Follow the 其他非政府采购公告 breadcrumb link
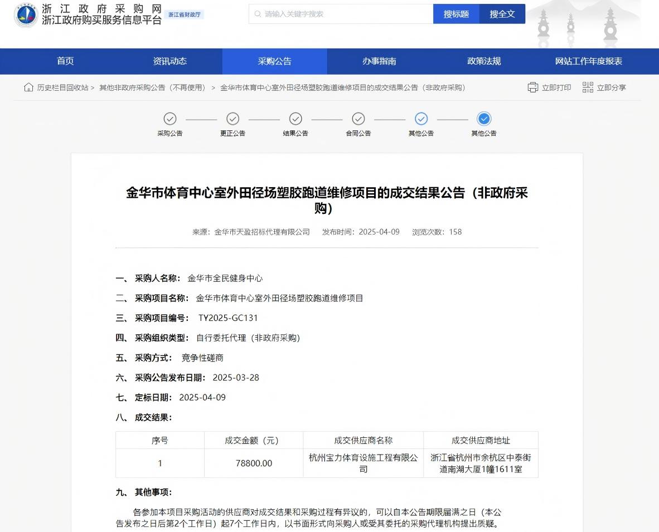Image resolution: width=659 pixels, height=532 pixels. point(152,87)
